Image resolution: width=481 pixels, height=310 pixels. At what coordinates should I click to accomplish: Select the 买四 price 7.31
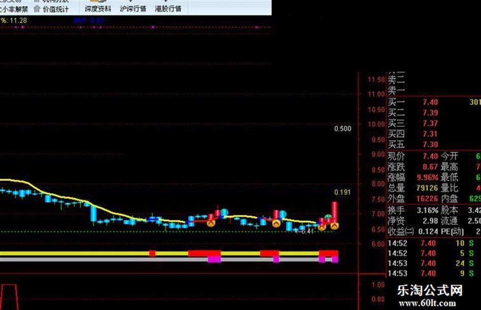431,134
